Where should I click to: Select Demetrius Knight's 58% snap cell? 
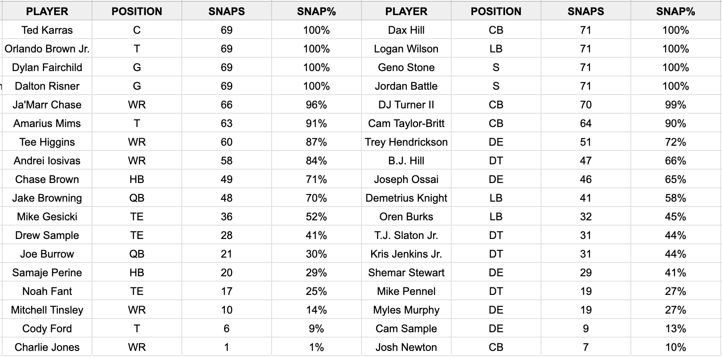[x=675, y=198]
